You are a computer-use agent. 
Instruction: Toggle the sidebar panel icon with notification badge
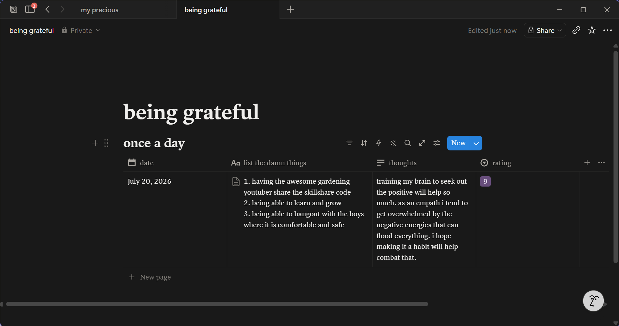coord(30,9)
